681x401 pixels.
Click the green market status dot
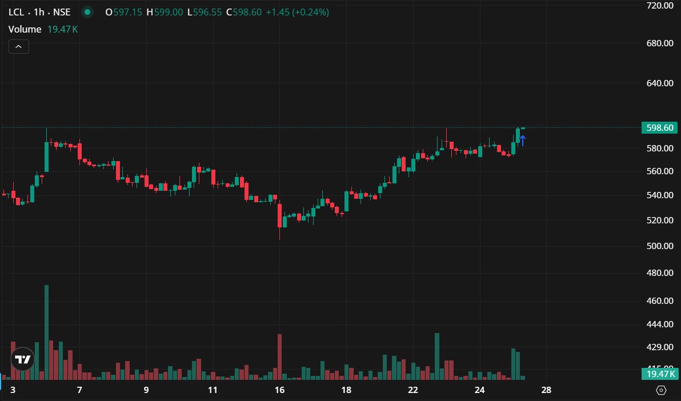[87, 12]
